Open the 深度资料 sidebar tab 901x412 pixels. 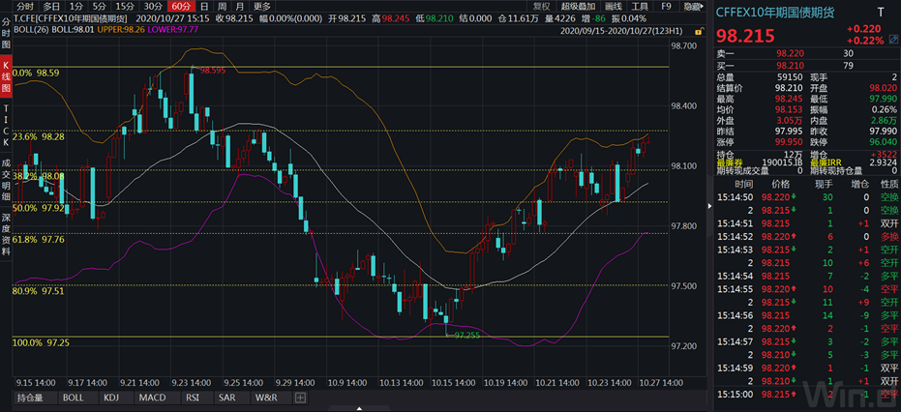[x=7, y=232]
